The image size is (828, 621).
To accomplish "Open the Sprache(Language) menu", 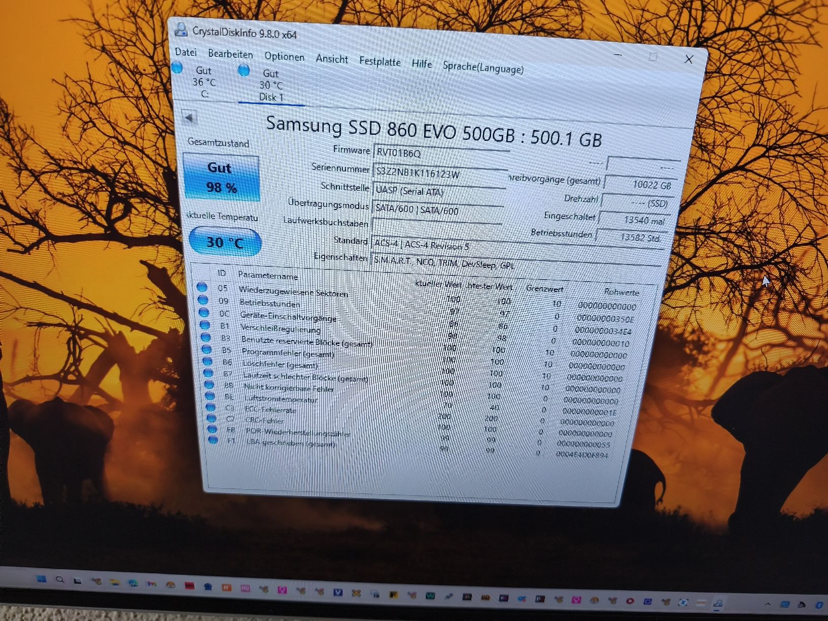I will [x=483, y=67].
